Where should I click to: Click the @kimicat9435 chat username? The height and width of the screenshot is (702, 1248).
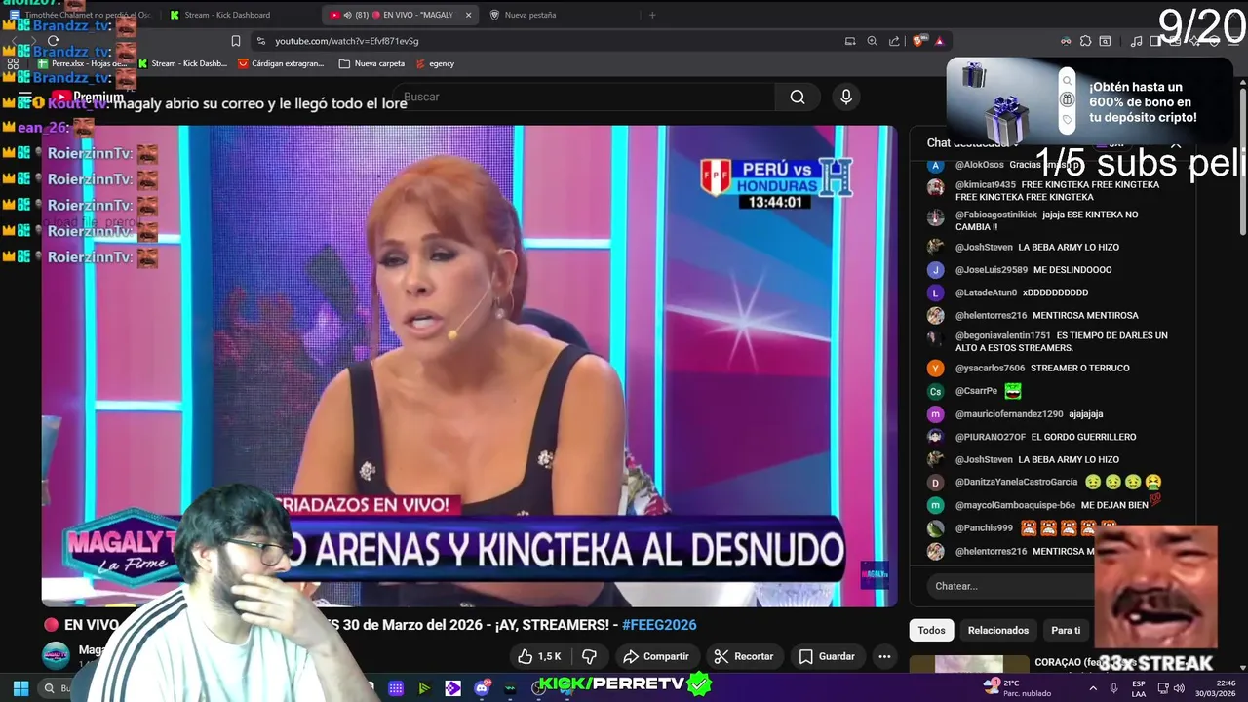coord(985,184)
